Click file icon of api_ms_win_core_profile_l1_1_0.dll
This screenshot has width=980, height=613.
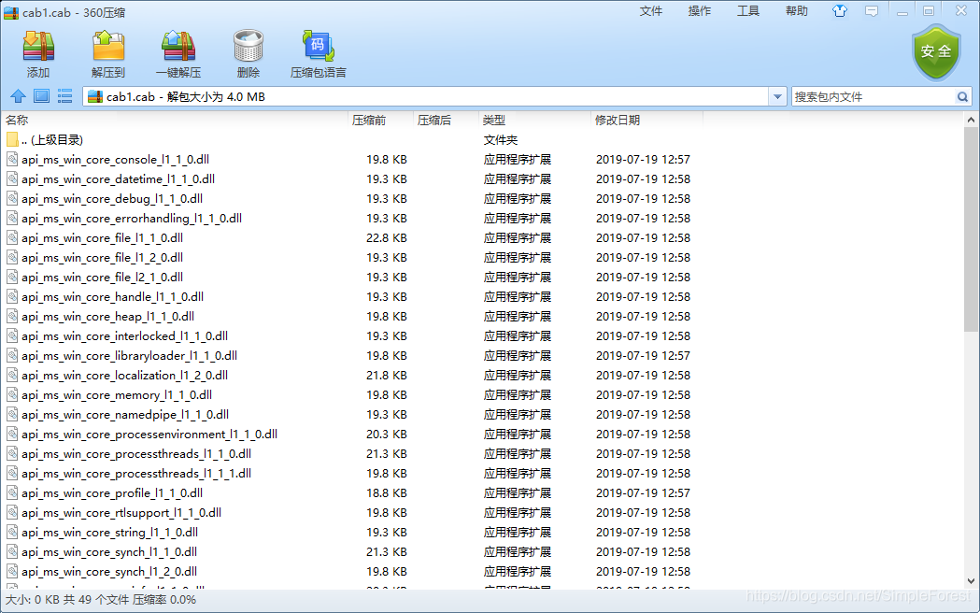click(x=12, y=493)
